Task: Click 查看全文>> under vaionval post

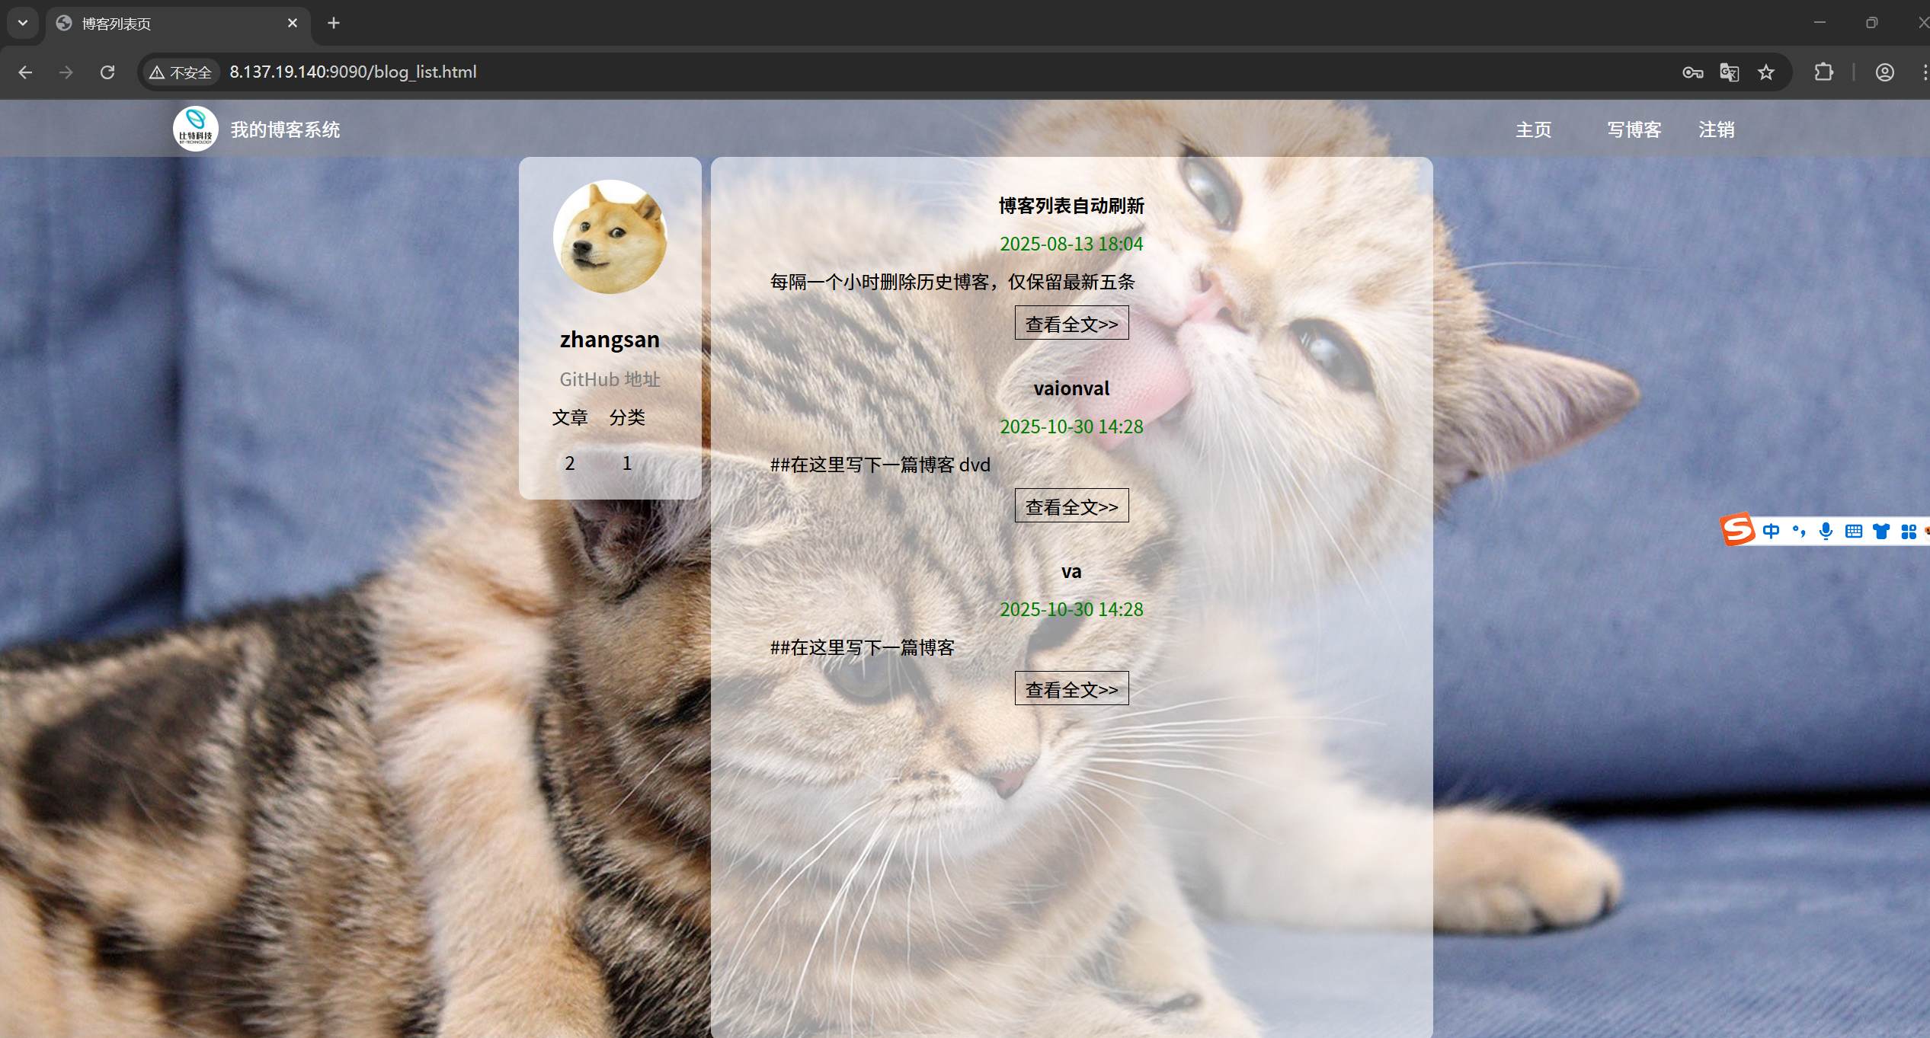Action: [1071, 506]
